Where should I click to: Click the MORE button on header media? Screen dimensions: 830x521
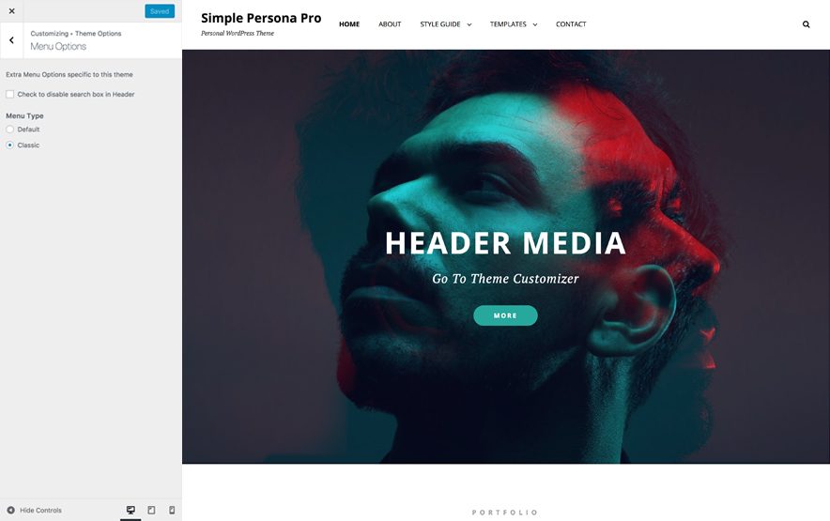click(505, 315)
